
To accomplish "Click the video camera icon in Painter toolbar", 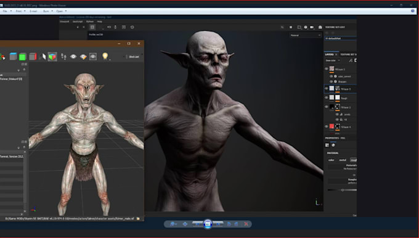I will [312, 27].
